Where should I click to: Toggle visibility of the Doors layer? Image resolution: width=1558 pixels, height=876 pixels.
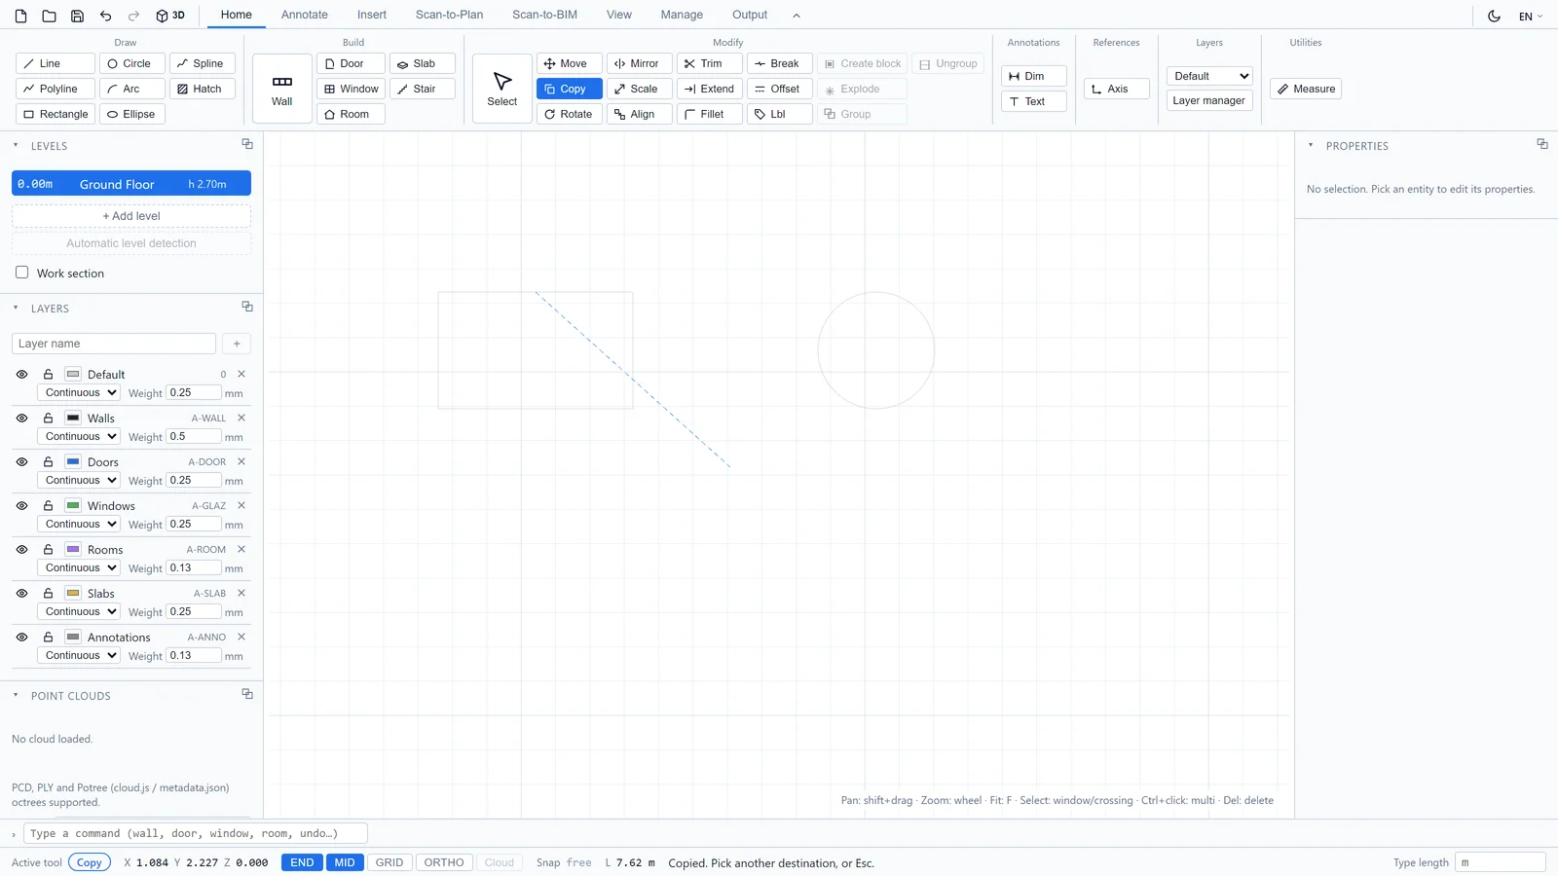coord(21,461)
